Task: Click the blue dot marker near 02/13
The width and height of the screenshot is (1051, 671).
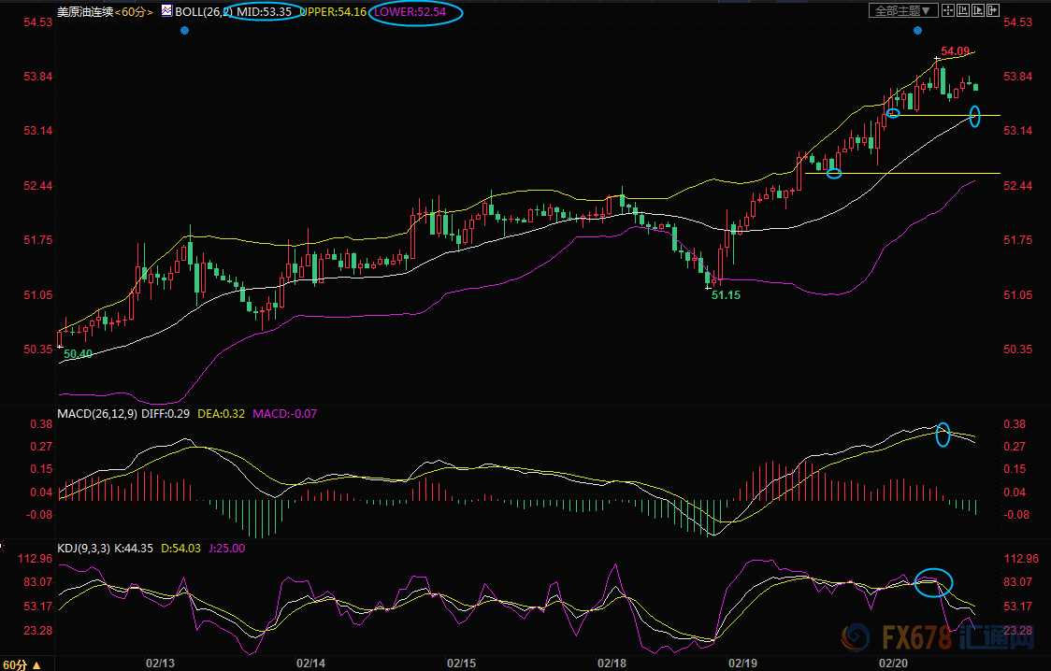Action: [184, 31]
